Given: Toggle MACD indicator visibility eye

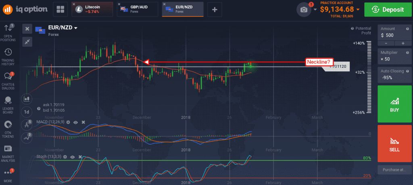Looking at the screenshot, I should point(75,122).
